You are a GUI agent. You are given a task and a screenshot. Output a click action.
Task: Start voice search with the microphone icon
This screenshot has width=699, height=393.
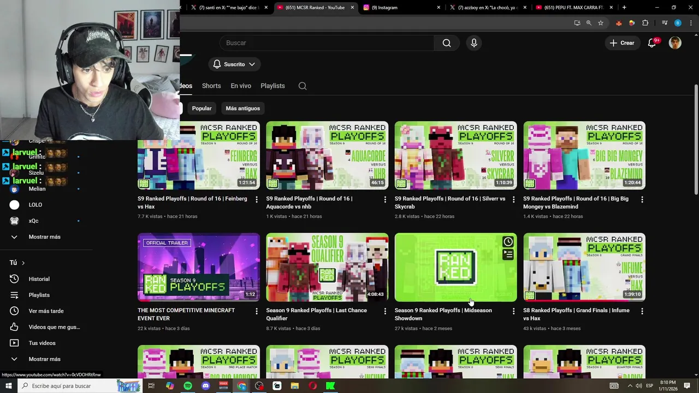tap(473, 43)
